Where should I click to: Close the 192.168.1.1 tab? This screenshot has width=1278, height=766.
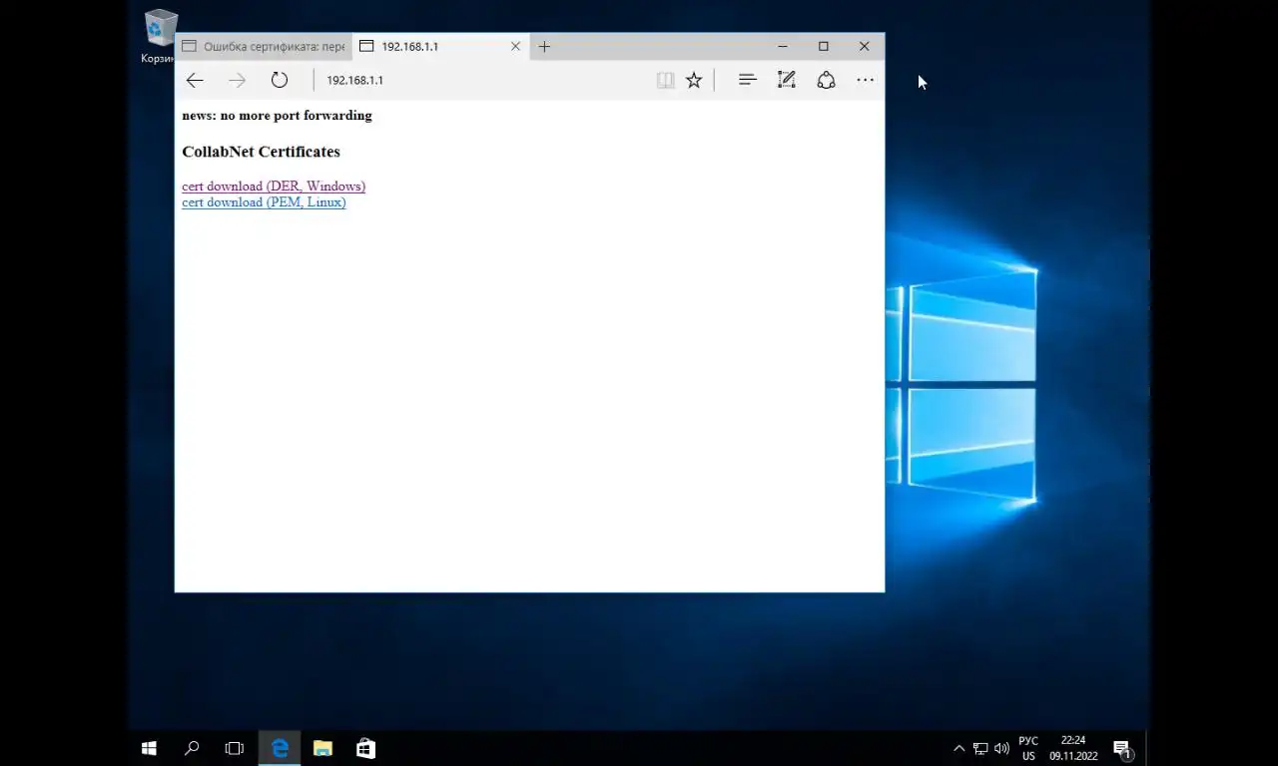point(515,46)
